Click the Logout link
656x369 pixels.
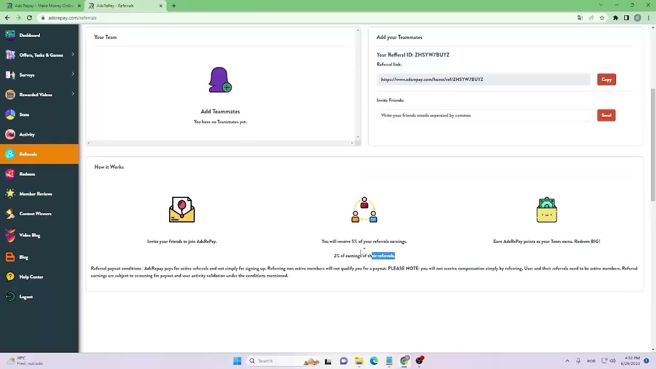coord(26,297)
